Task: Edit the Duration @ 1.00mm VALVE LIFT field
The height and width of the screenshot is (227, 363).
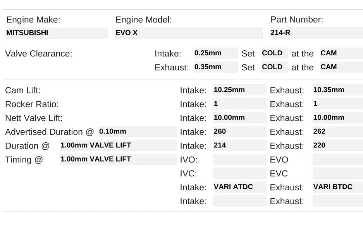Action: click(118, 145)
